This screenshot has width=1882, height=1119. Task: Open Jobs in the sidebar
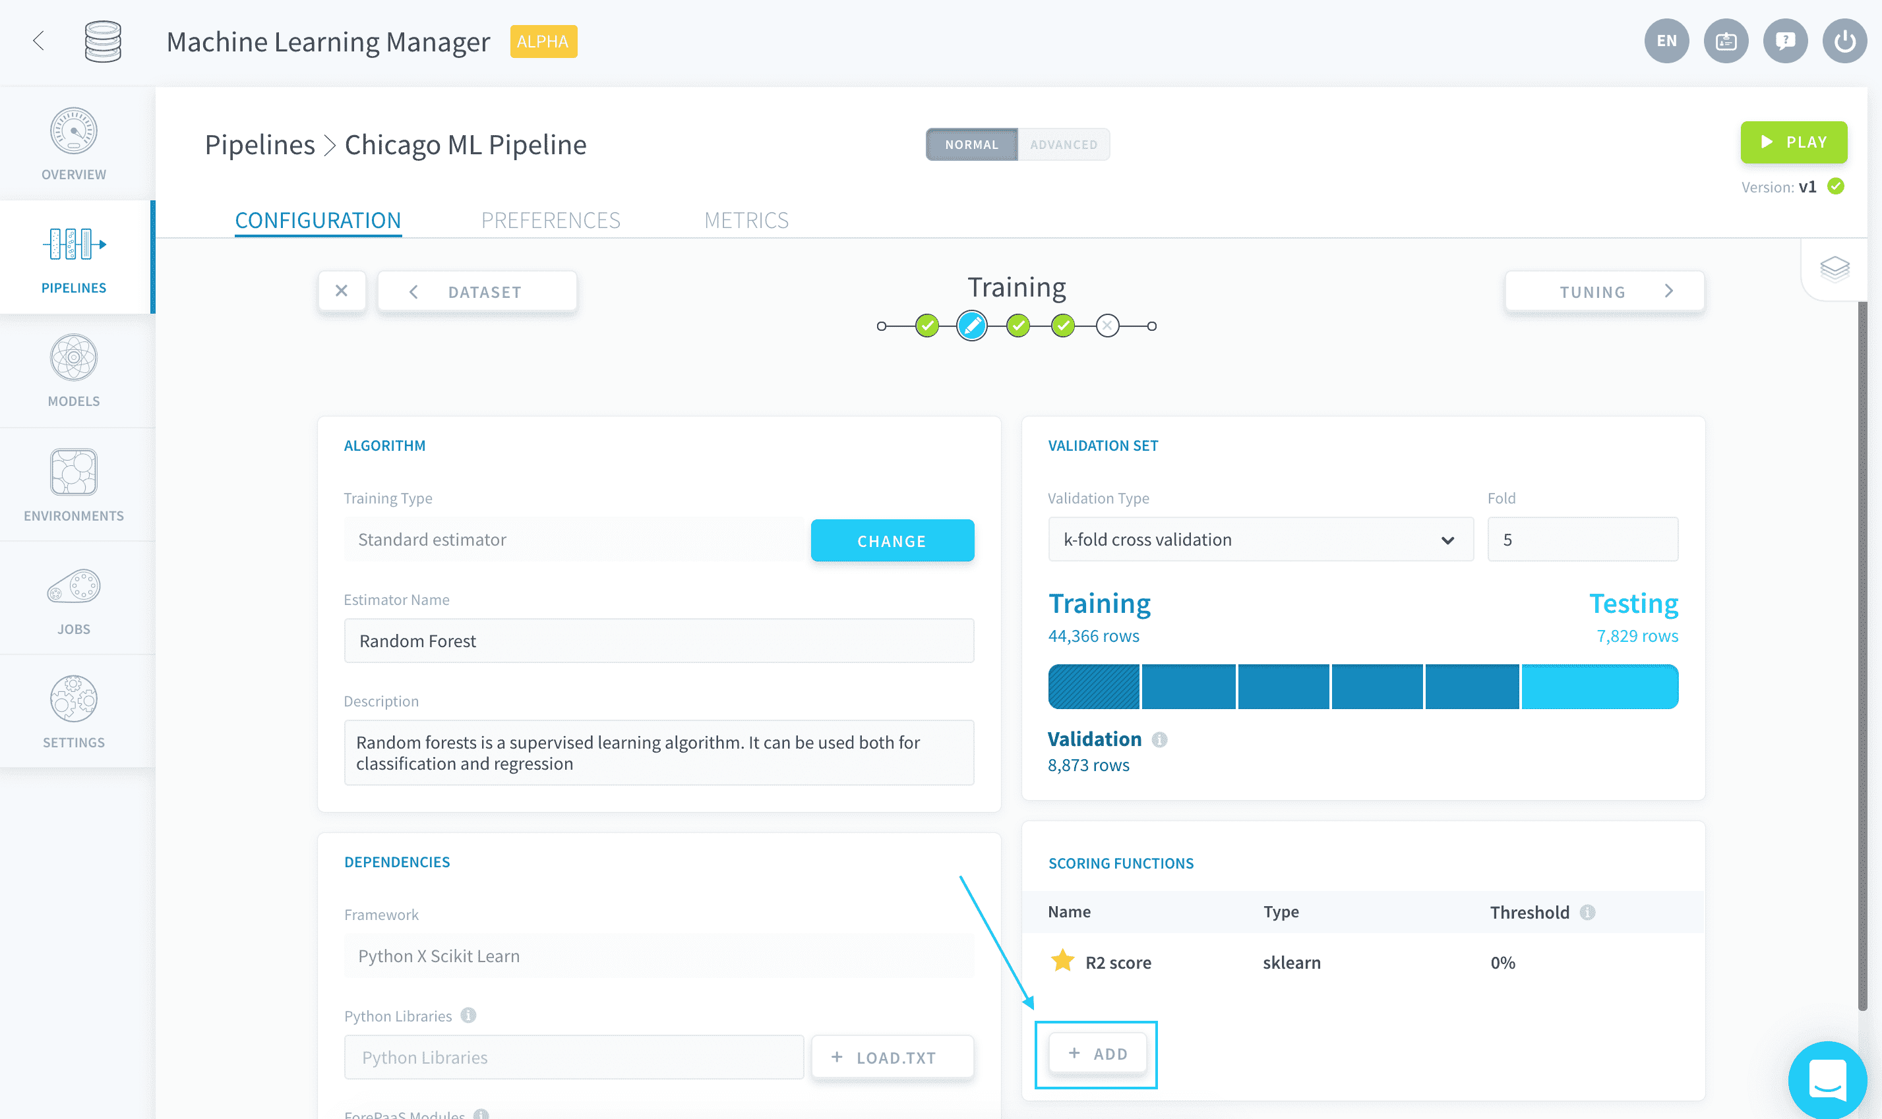click(74, 598)
